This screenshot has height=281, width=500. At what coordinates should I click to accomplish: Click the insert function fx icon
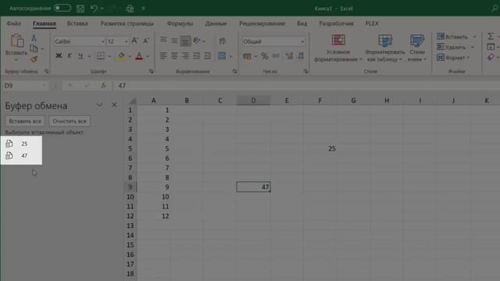pos(103,85)
